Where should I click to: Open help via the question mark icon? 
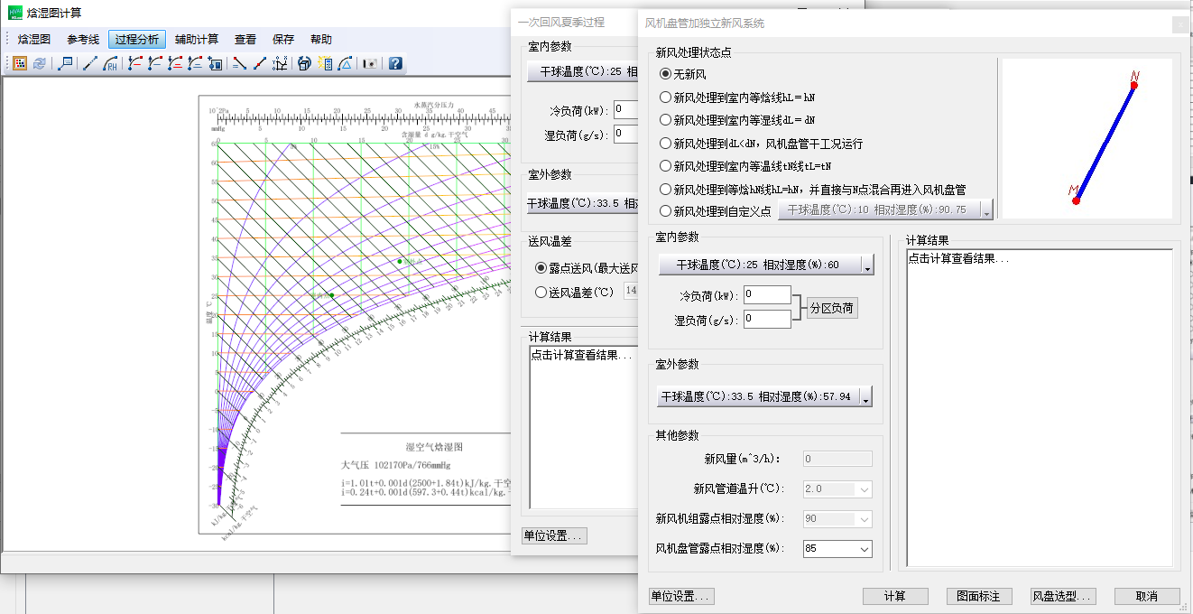pos(395,64)
